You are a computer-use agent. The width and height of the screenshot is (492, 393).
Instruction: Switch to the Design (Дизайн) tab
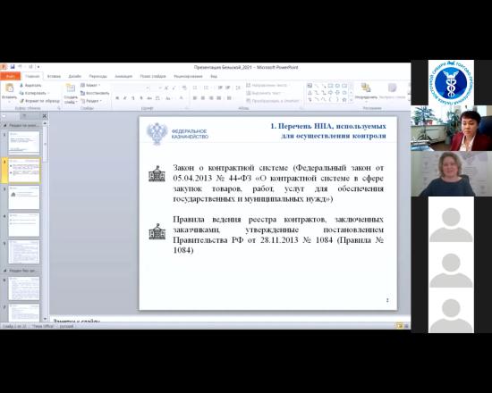[74, 76]
